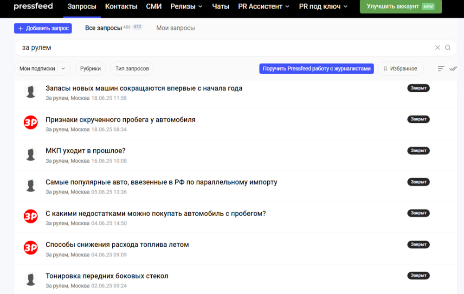The height and width of the screenshot is (294, 464).
Task: Expand the 'PR Ассистент' menu
Action: [264, 6]
